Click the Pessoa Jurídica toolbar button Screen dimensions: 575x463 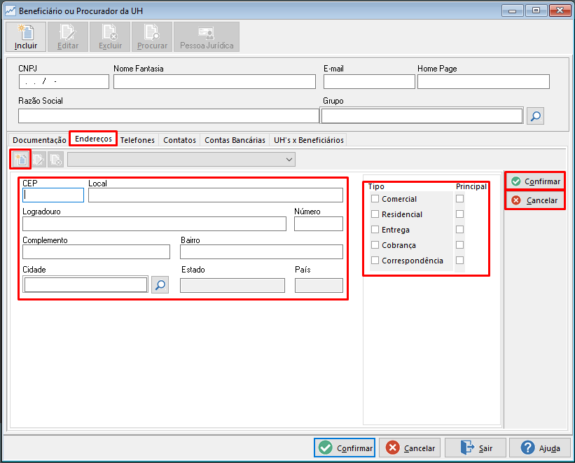click(207, 36)
